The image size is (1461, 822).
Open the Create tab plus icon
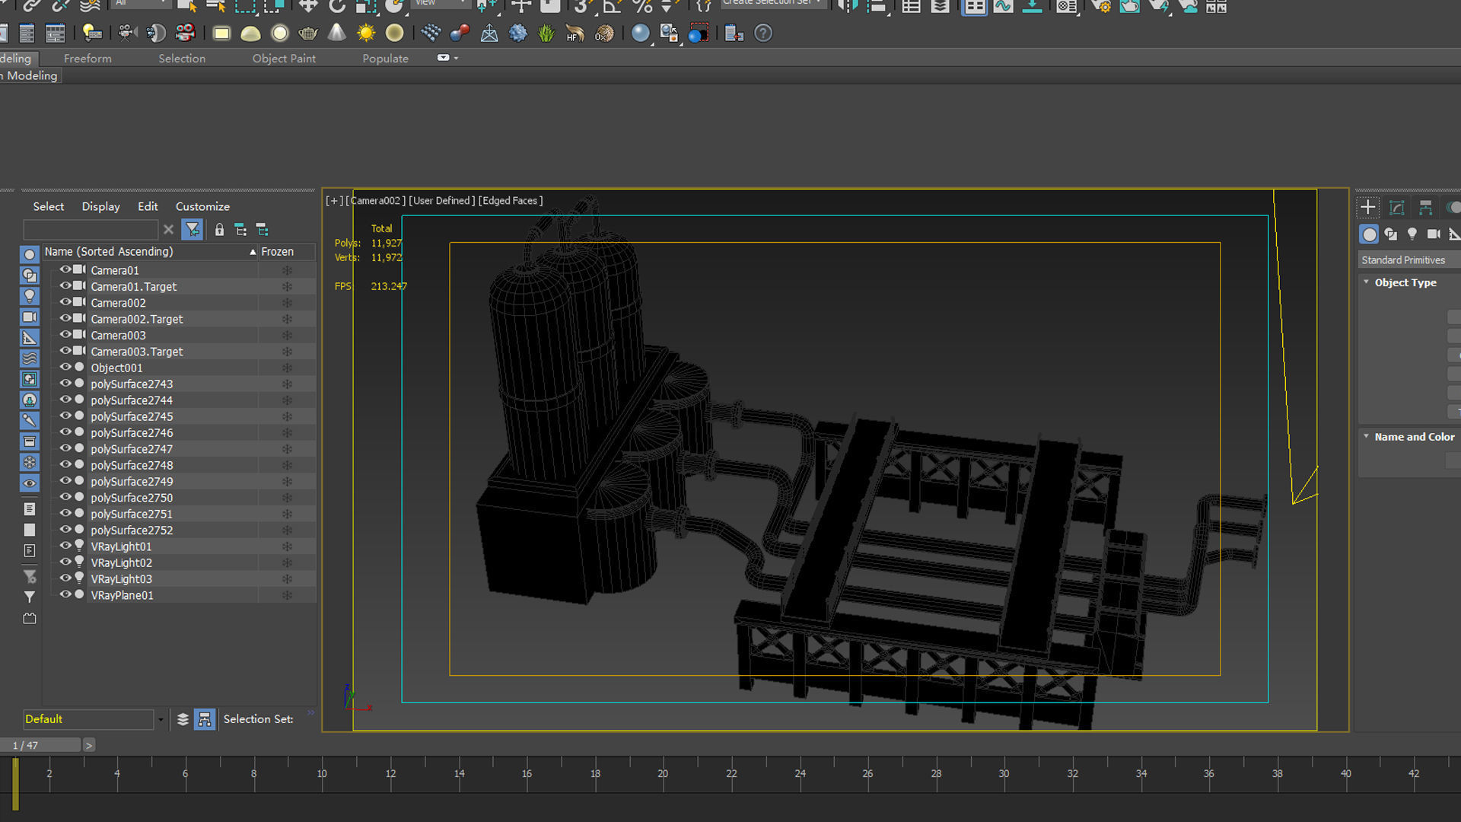click(1367, 207)
